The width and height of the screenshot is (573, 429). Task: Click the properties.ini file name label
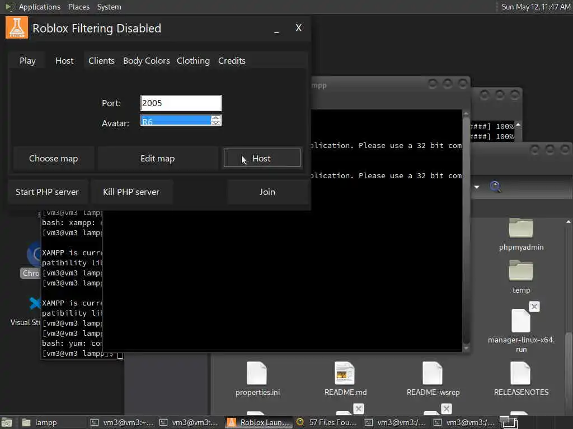click(x=257, y=392)
